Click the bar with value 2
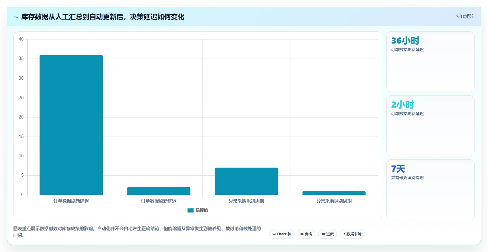 159,191
